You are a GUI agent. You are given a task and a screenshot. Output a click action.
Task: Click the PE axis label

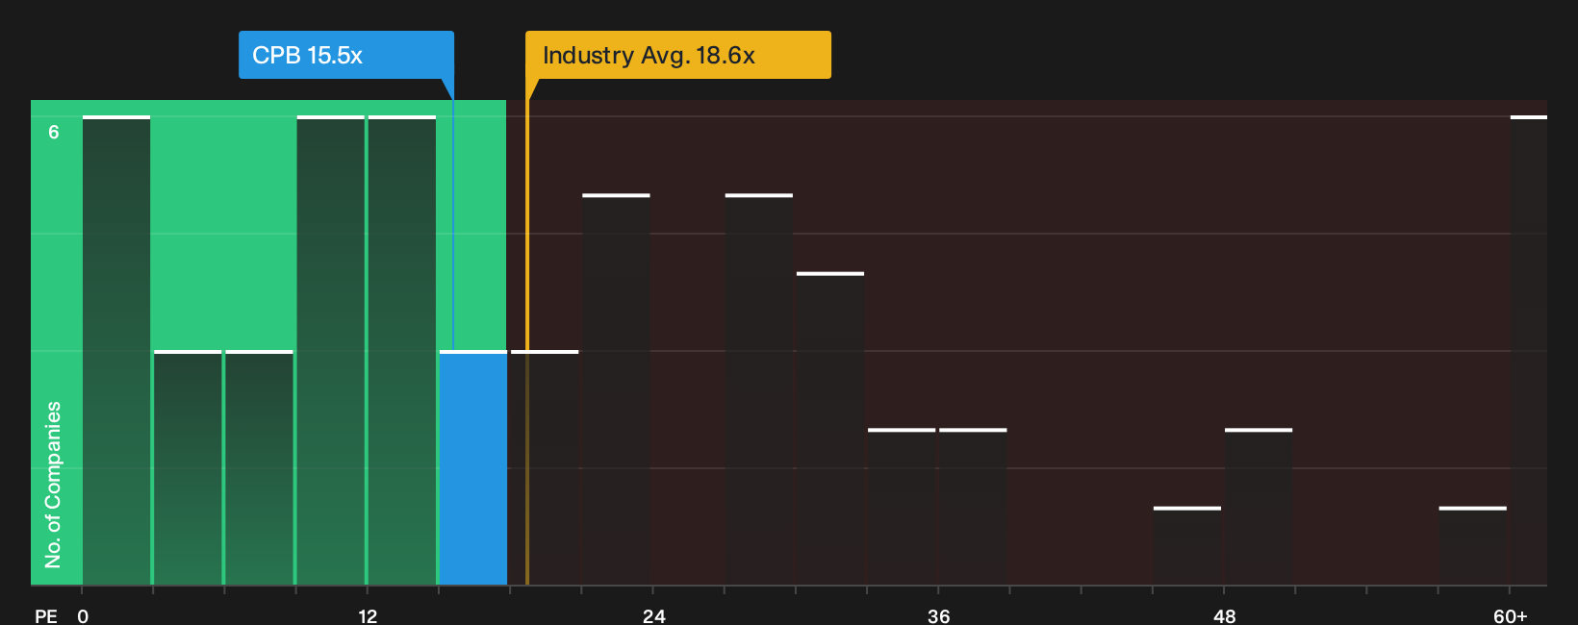tap(46, 615)
